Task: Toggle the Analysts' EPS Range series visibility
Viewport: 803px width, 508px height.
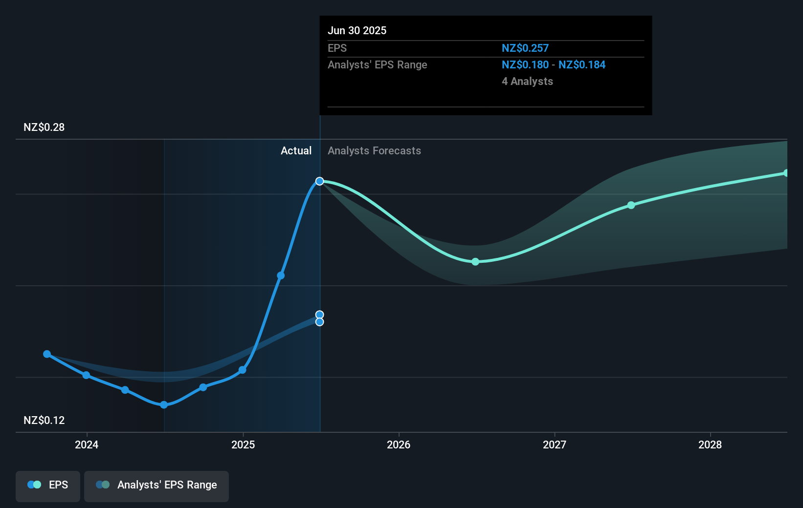Action: pyautogui.click(x=156, y=486)
